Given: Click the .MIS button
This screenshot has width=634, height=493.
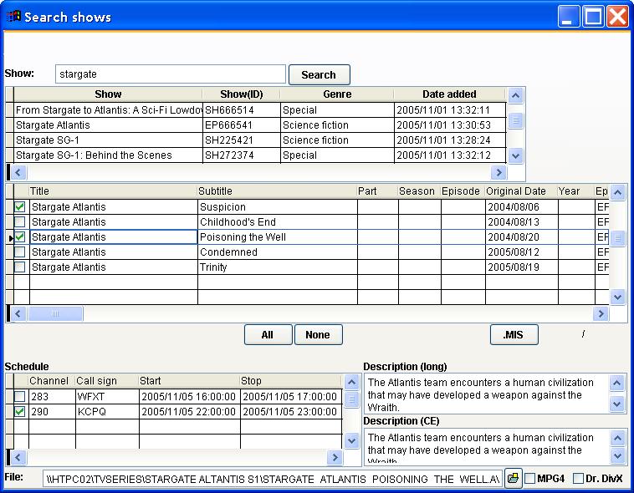Looking at the screenshot, I should (514, 334).
